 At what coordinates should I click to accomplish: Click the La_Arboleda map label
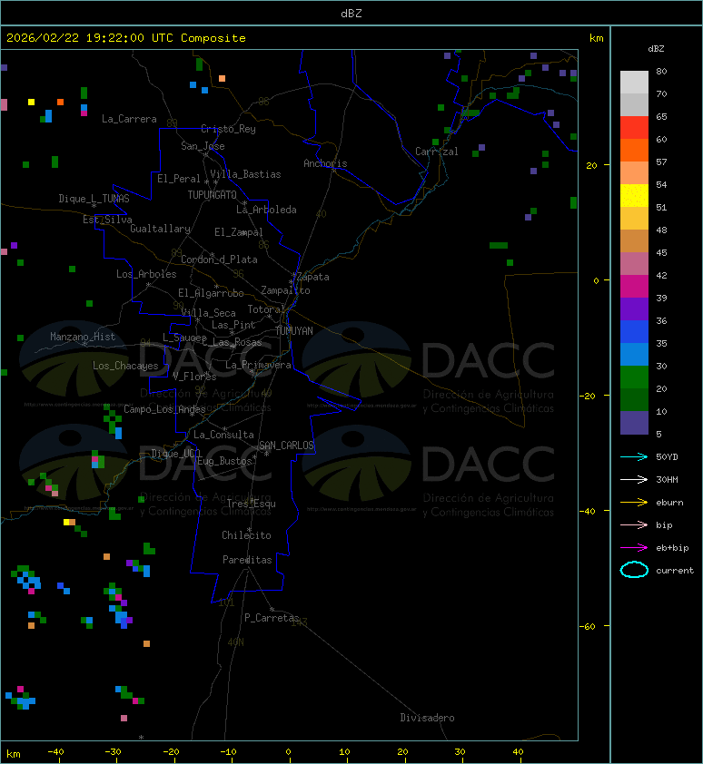click(x=266, y=210)
